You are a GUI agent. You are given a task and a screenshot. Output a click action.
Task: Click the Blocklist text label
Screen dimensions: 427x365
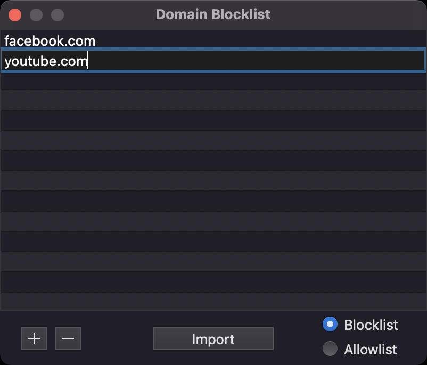tap(371, 325)
